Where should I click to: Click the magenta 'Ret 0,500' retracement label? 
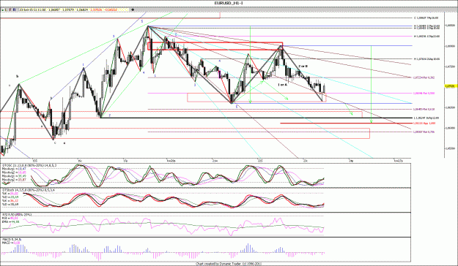pyautogui.click(x=424, y=94)
